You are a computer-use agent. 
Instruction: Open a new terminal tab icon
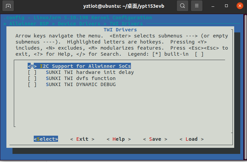8,6
